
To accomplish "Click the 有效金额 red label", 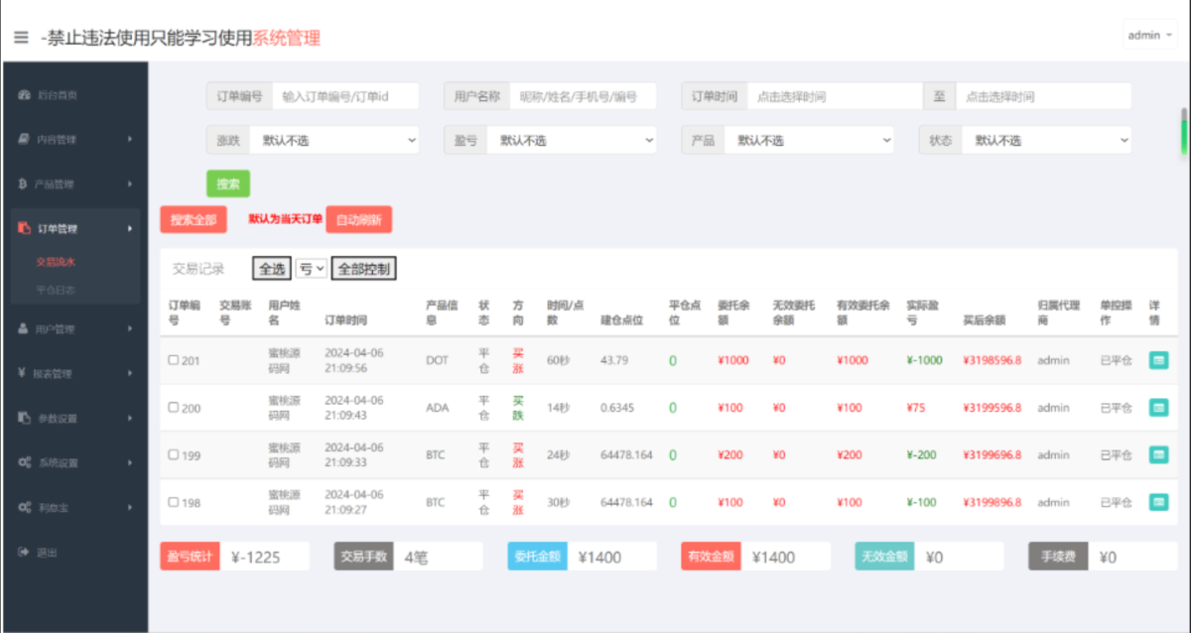I will point(711,557).
